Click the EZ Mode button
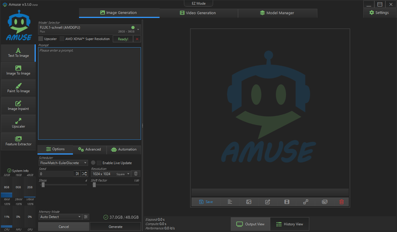Screen dimensions: 397x232 click(x=199, y=3)
